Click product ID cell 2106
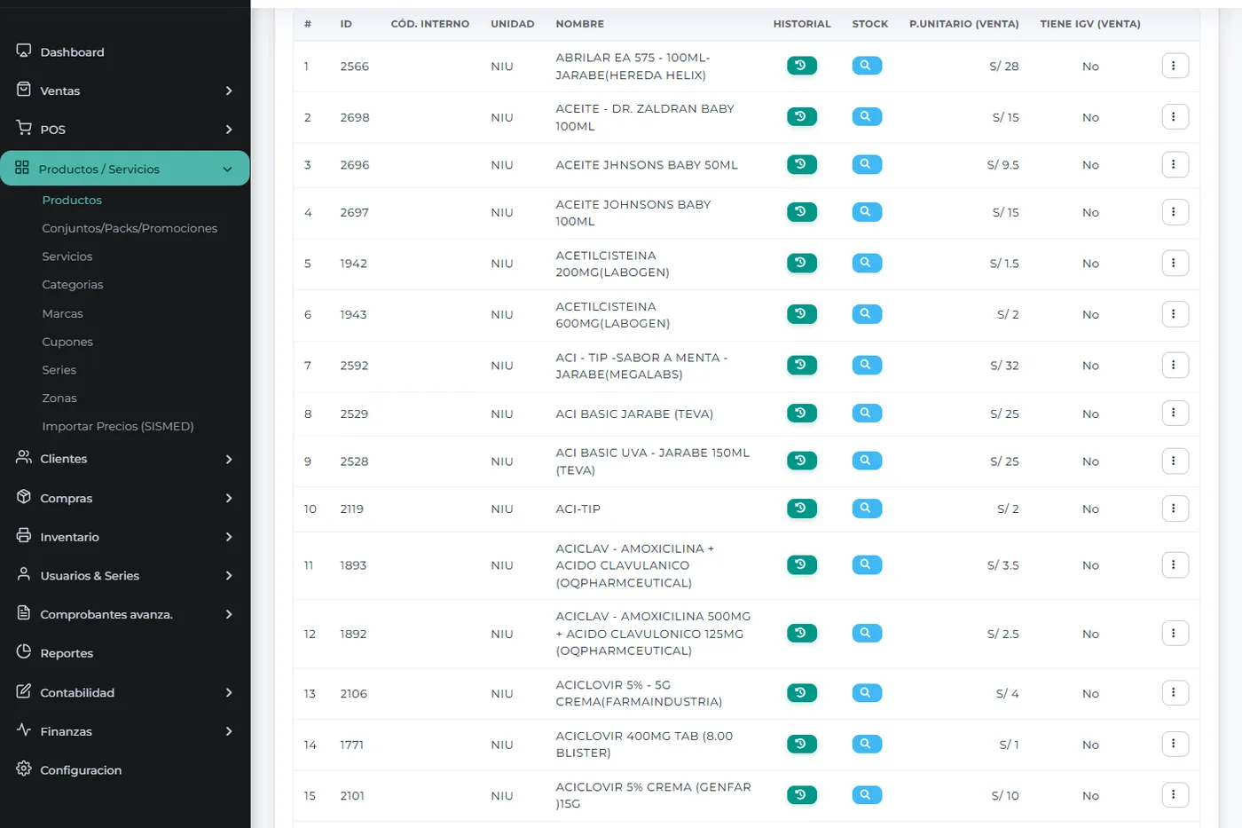Viewport: 1242px width, 828px height. tap(353, 694)
